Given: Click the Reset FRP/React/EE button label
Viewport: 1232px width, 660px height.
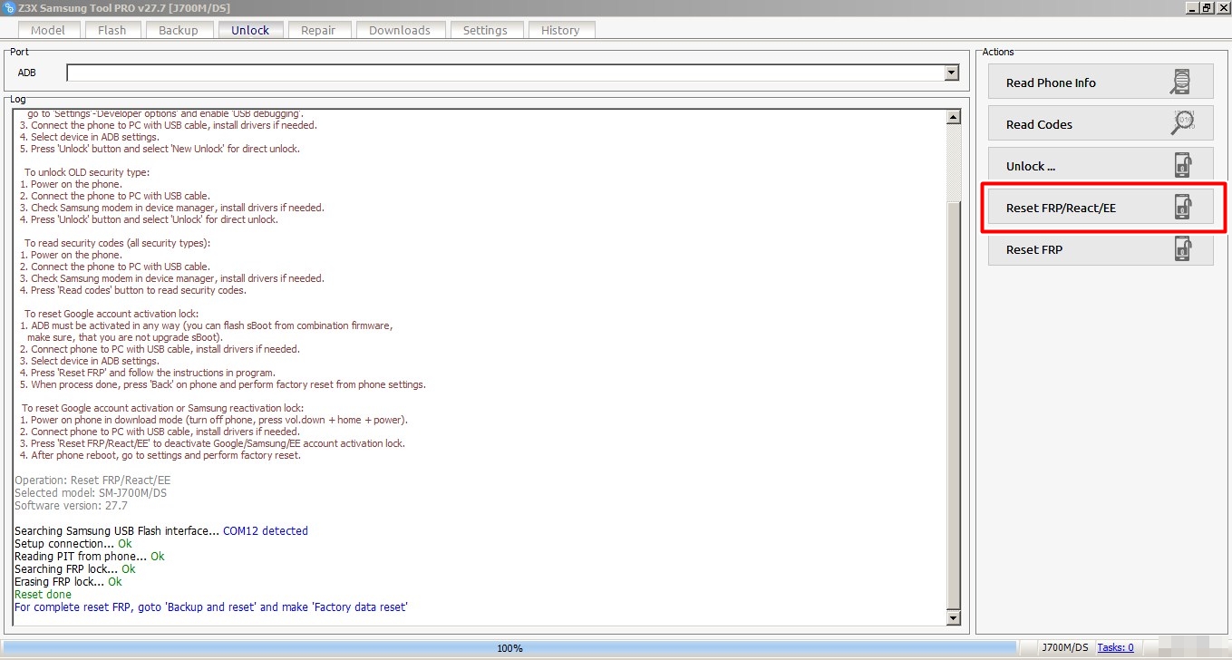Looking at the screenshot, I should pyautogui.click(x=1061, y=208).
